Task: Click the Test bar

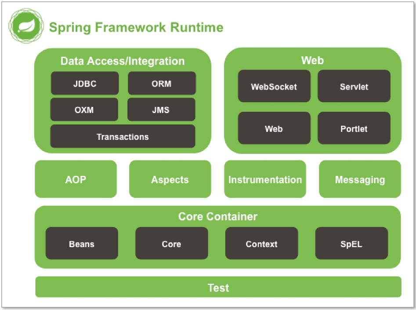Action: pos(218,287)
